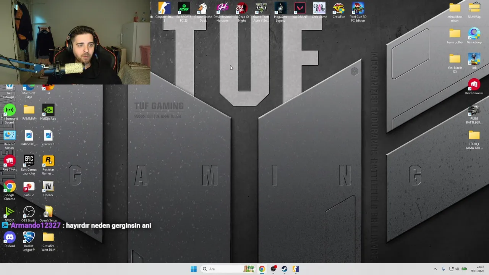Launch PUBG BATTLEGROUNDS shortcut
Image resolution: width=489 pixels, height=275 pixels.
474,114
